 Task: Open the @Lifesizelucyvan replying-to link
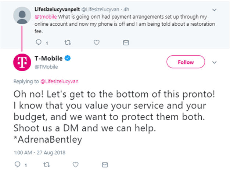click(x=60, y=81)
